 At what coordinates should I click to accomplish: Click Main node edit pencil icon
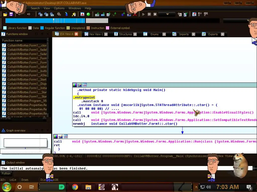pyautogui.click(x=80, y=85)
